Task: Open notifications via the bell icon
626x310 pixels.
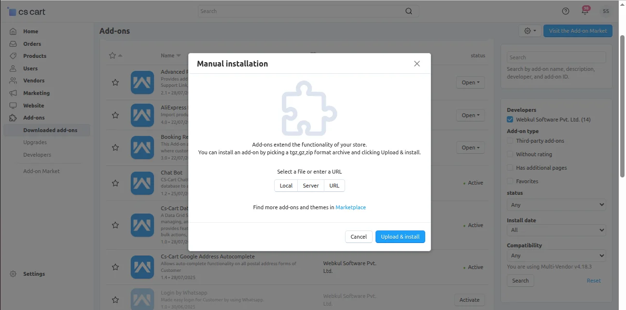Action: click(585, 11)
